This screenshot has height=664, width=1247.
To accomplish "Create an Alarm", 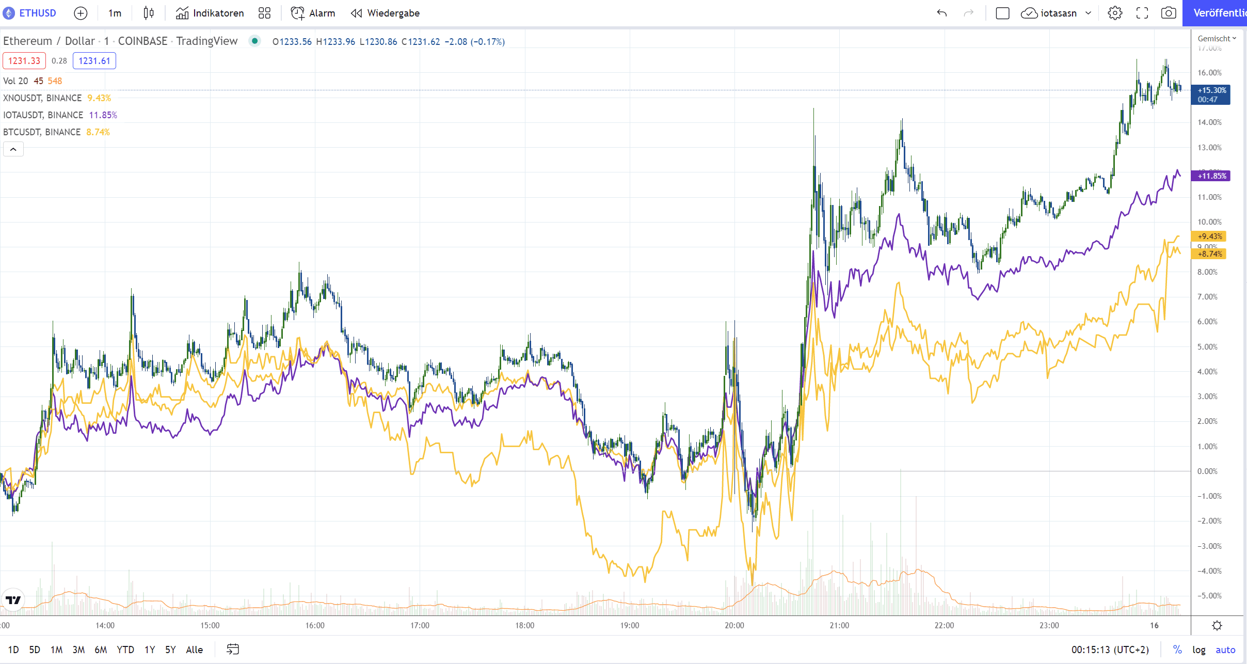I will coord(313,13).
